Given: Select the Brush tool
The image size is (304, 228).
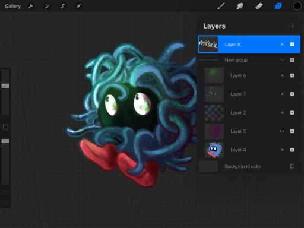Looking at the screenshot, I should [221, 6].
